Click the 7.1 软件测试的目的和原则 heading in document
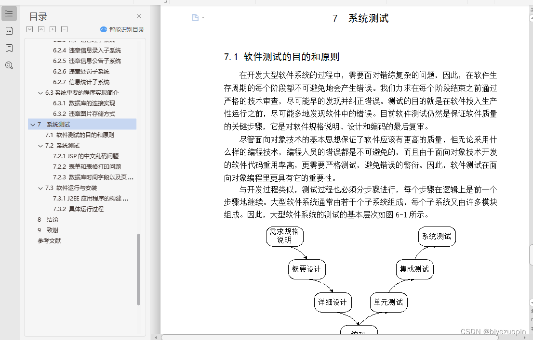The height and width of the screenshot is (340, 533). (x=281, y=57)
